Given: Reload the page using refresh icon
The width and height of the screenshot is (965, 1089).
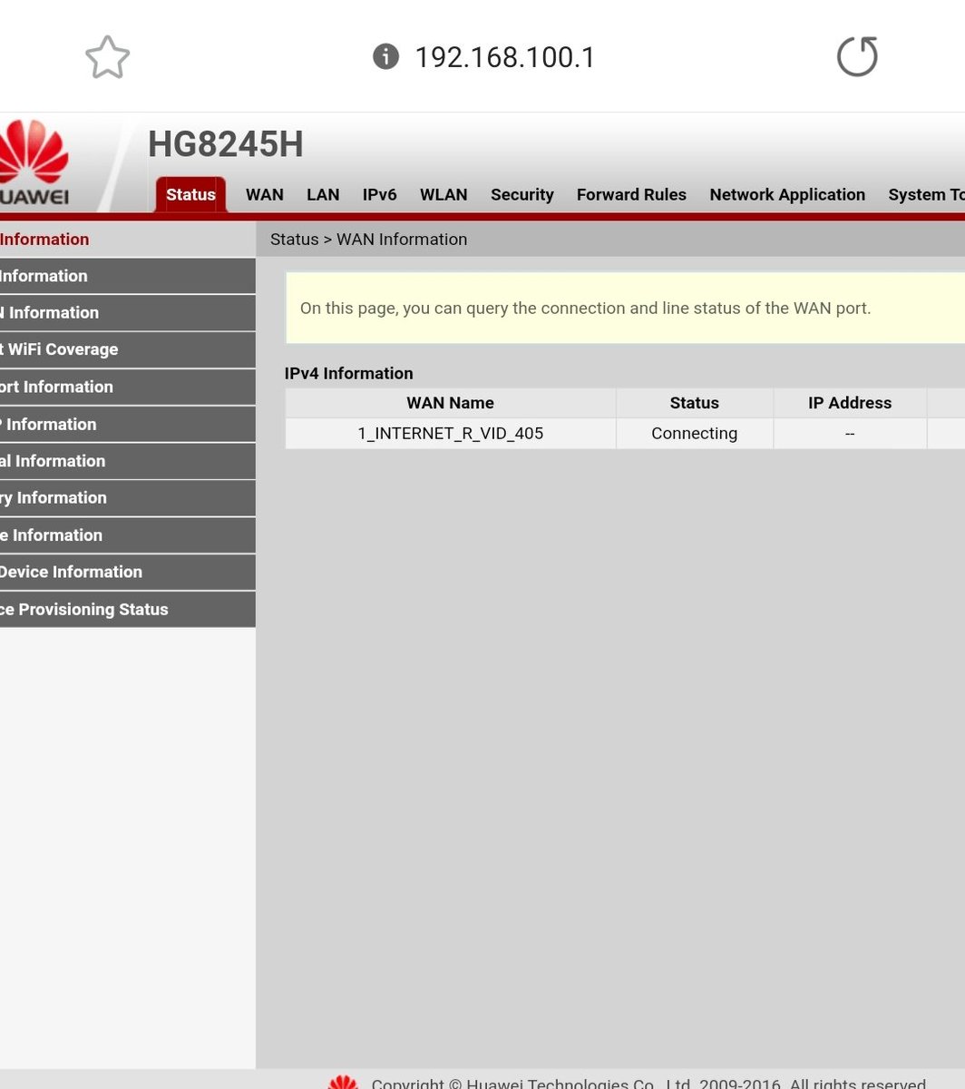Looking at the screenshot, I should (857, 57).
